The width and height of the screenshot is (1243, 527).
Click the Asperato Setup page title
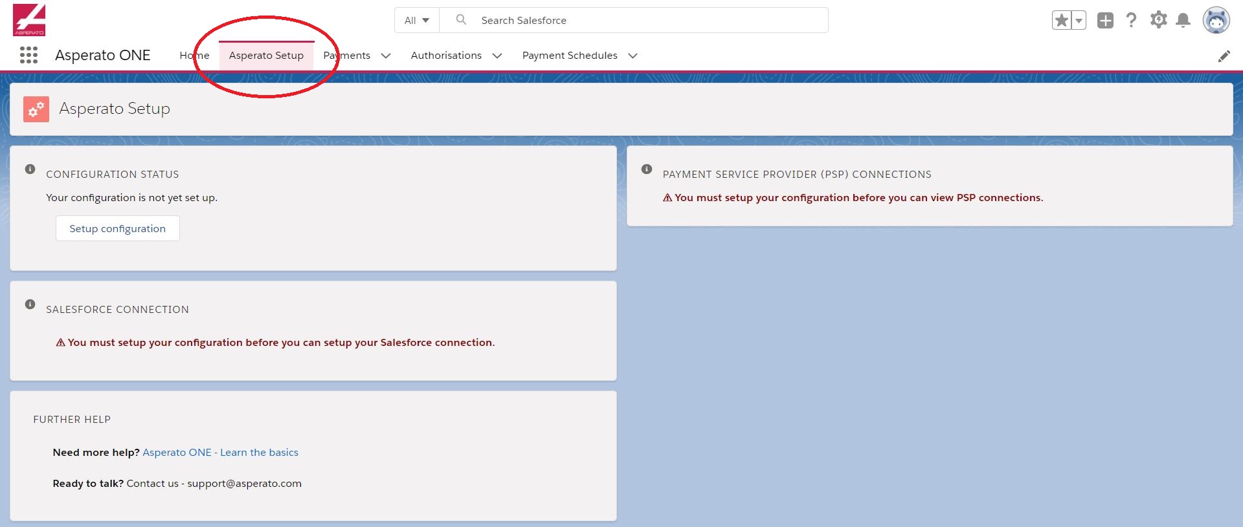[x=115, y=109]
